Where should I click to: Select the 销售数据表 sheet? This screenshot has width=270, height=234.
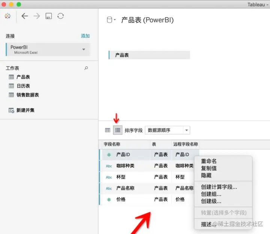coord(28,95)
